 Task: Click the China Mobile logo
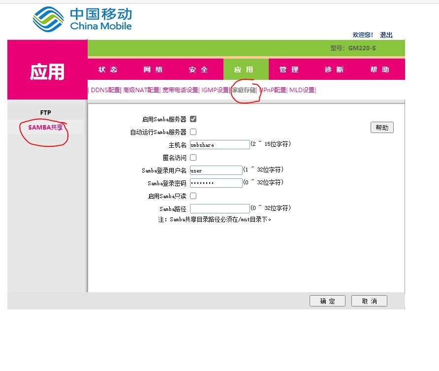82,19
